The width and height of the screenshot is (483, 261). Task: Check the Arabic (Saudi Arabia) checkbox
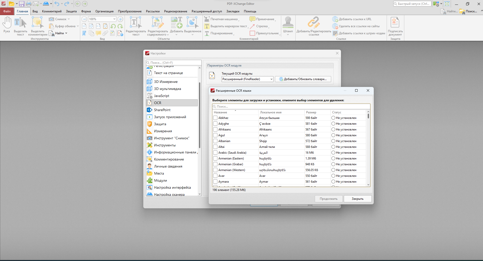tap(215, 153)
